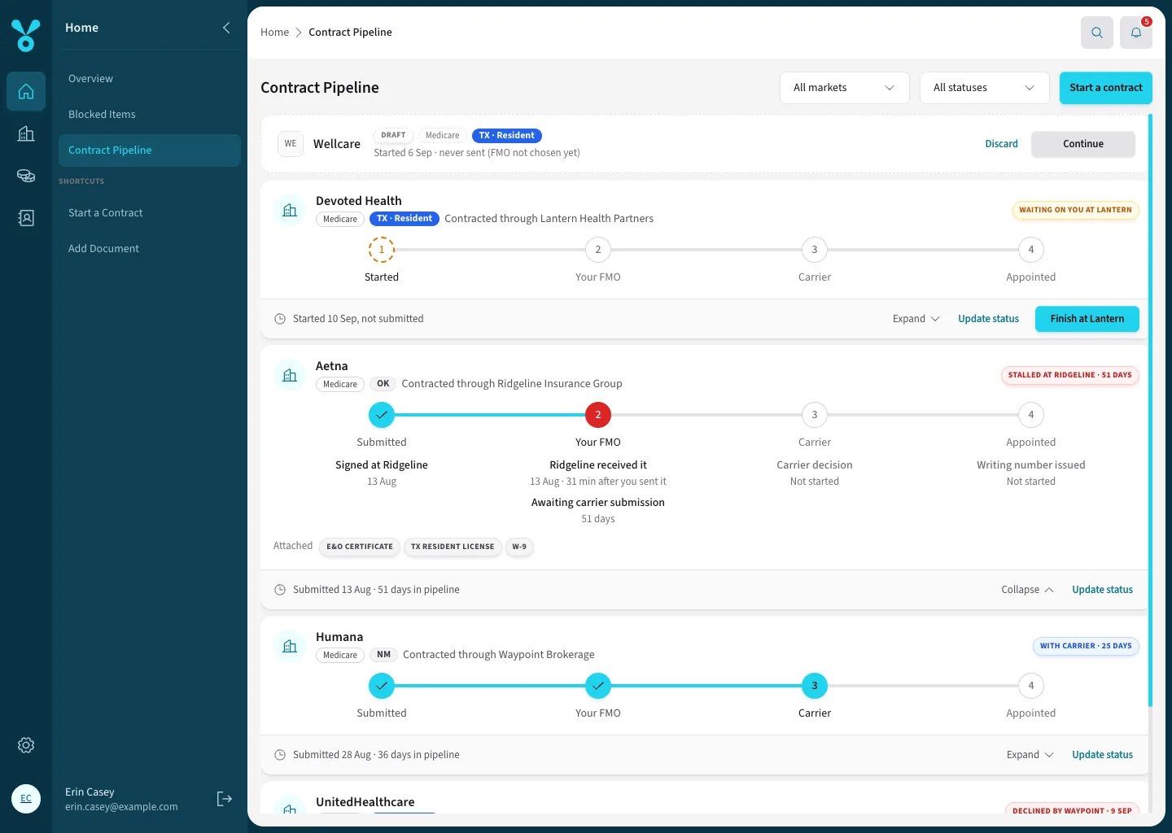Click the Humana carrier icon

pos(290,647)
